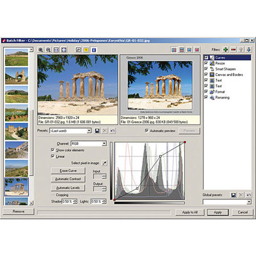This screenshot has width=256, height=256.
Task: Click the histogram display icon in toolbar
Action: tap(79, 49)
